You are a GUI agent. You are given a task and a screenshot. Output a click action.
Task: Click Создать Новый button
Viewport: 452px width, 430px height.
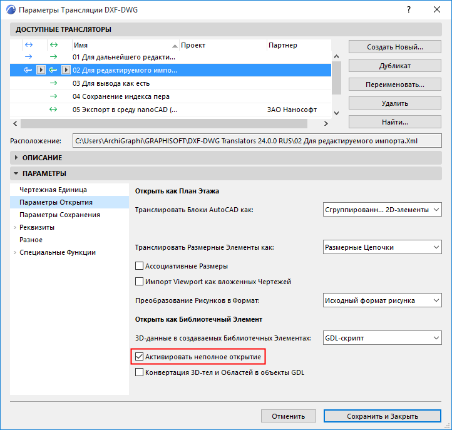(395, 47)
